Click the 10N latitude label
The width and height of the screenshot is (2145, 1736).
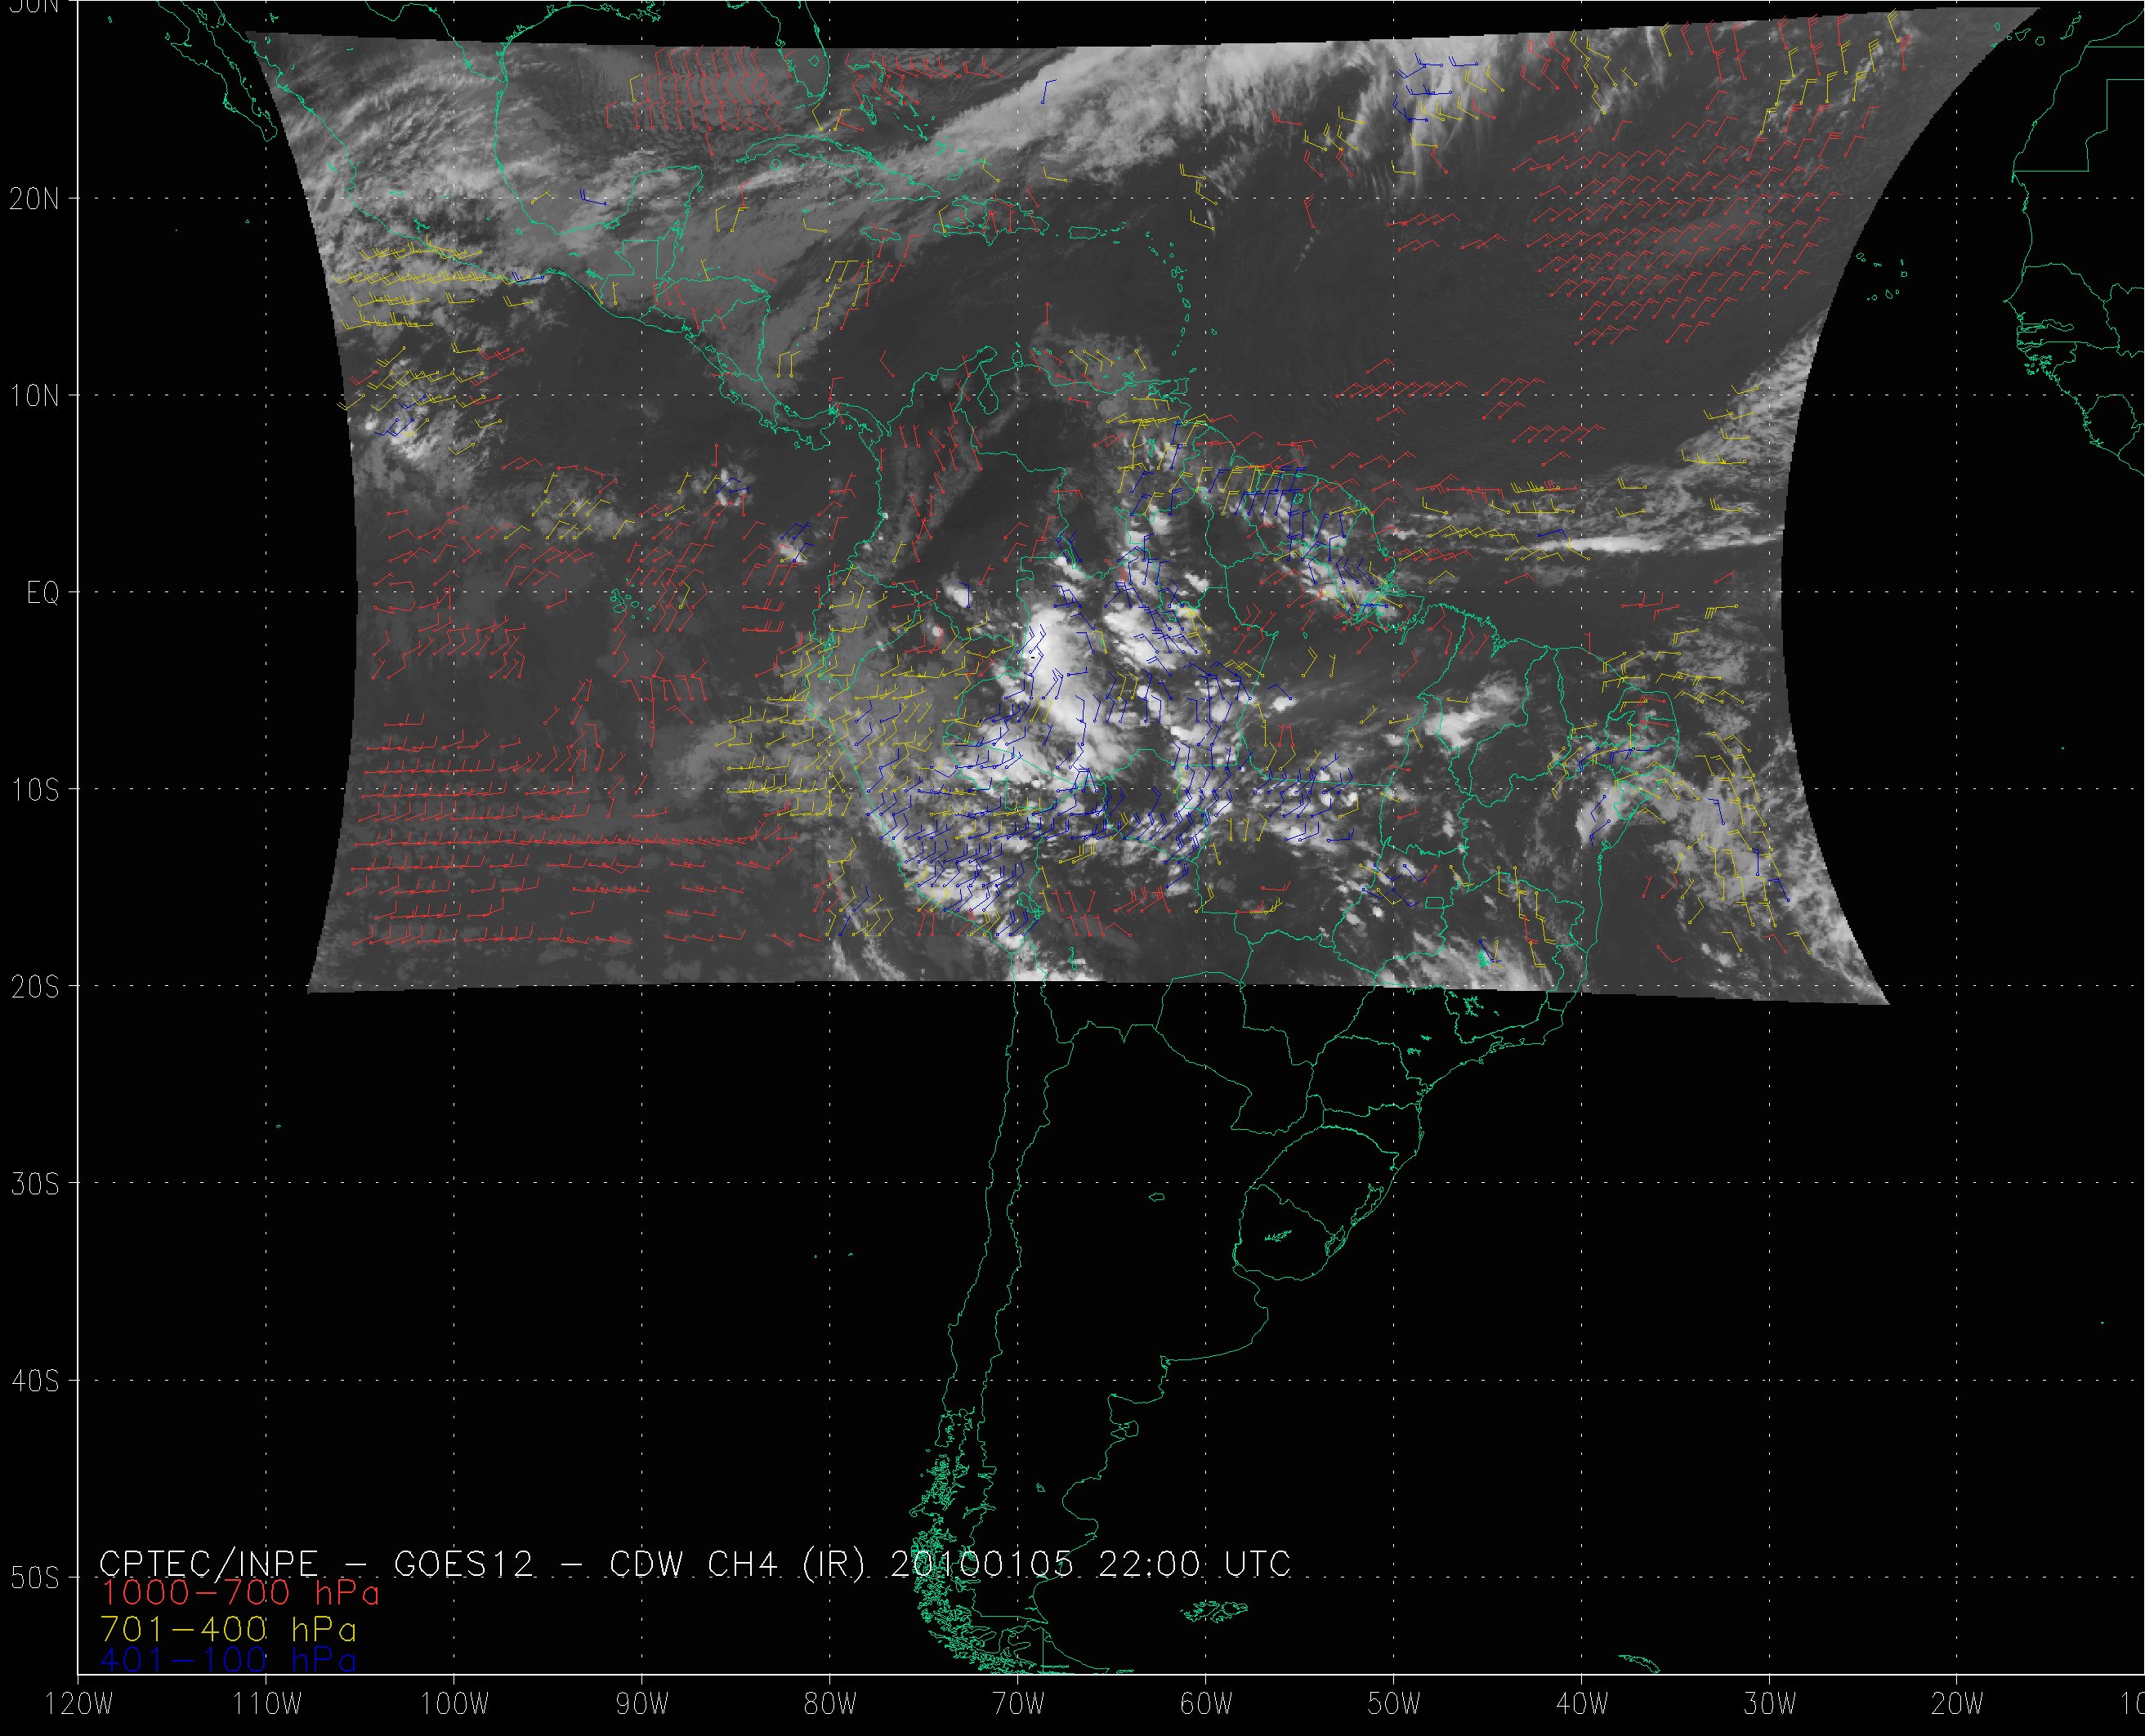point(34,396)
